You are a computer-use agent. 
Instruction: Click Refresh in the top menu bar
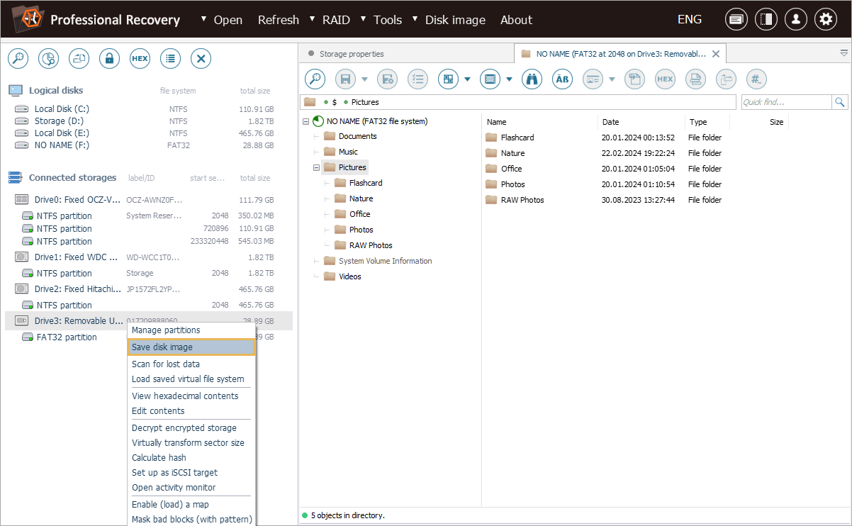point(278,20)
